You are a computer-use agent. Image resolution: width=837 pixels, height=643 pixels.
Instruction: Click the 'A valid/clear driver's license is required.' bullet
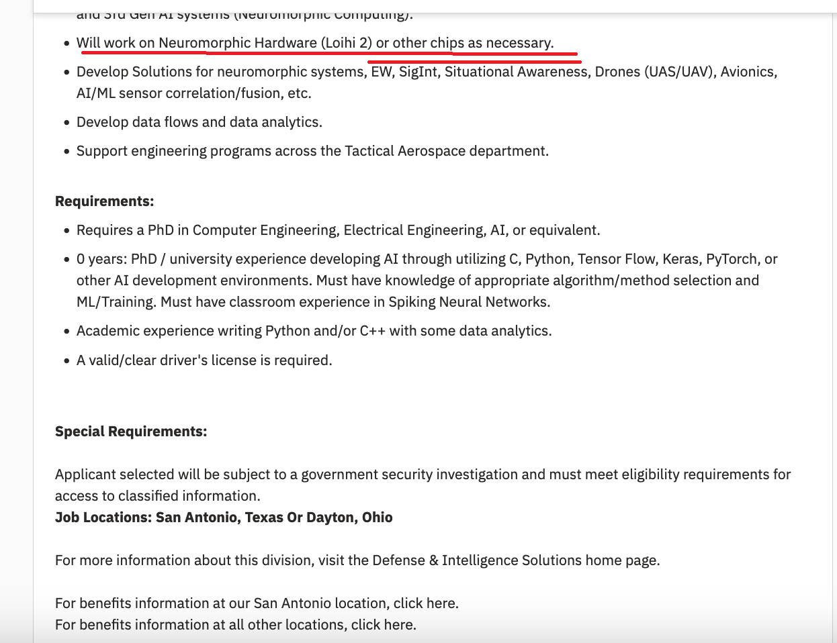(x=204, y=360)
